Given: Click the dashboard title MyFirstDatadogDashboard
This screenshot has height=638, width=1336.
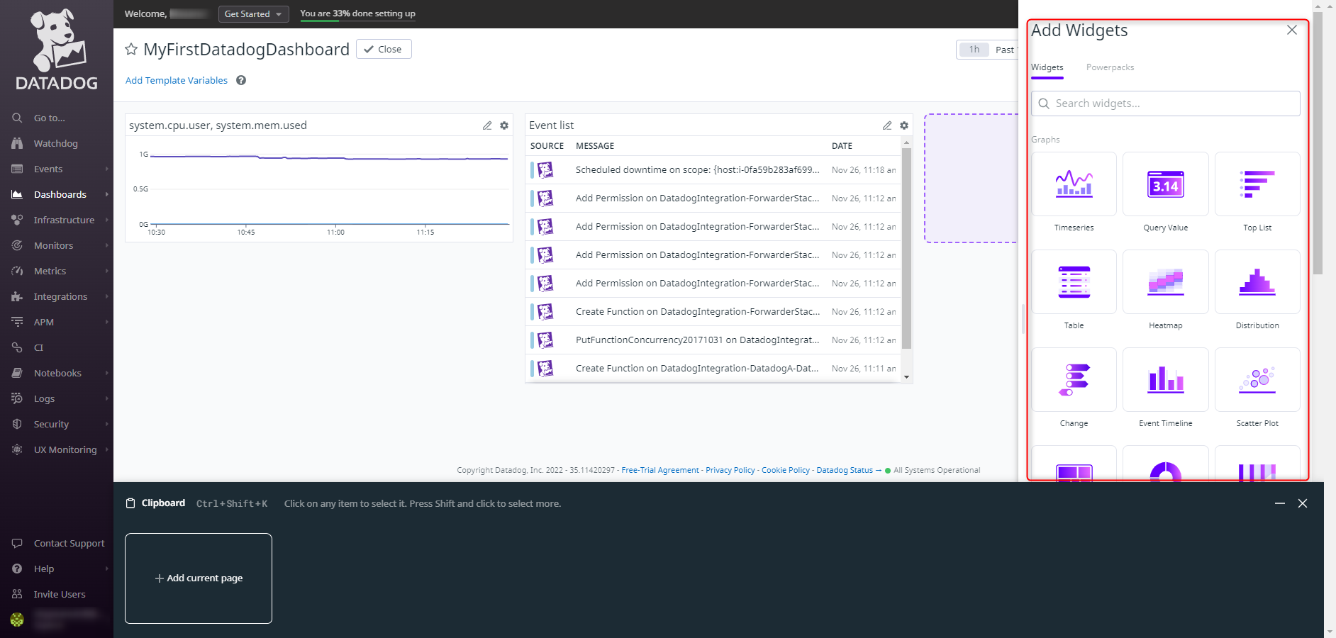Looking at the screenshot, I should (246, 49).
